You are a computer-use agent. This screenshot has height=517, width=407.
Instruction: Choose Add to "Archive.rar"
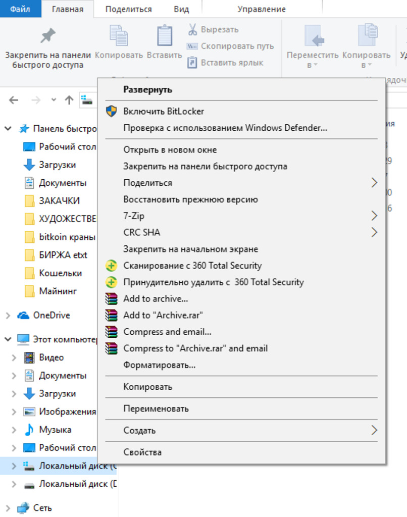241,315
